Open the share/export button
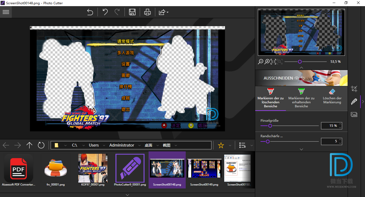This screenshot has height=197, width=365. 162,12
